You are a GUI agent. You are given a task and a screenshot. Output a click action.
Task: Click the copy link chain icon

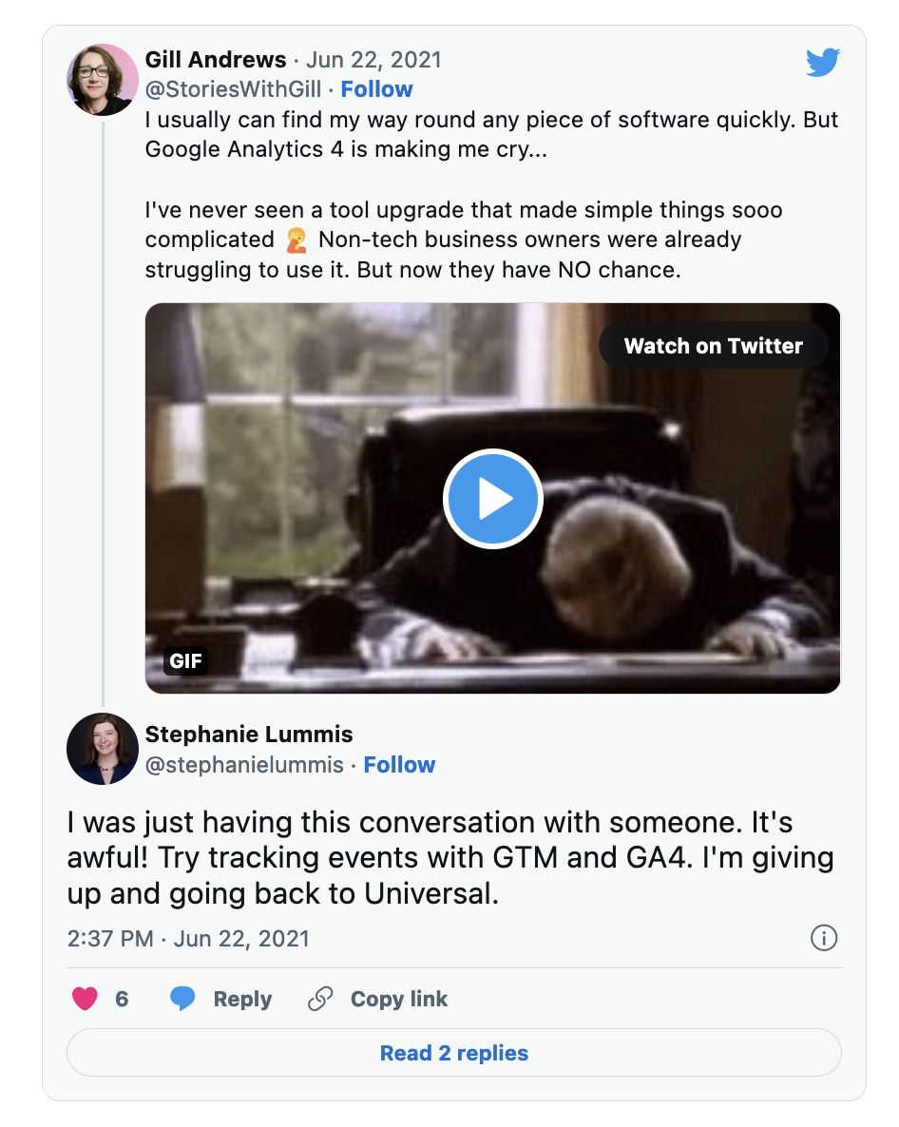point(321,999)
